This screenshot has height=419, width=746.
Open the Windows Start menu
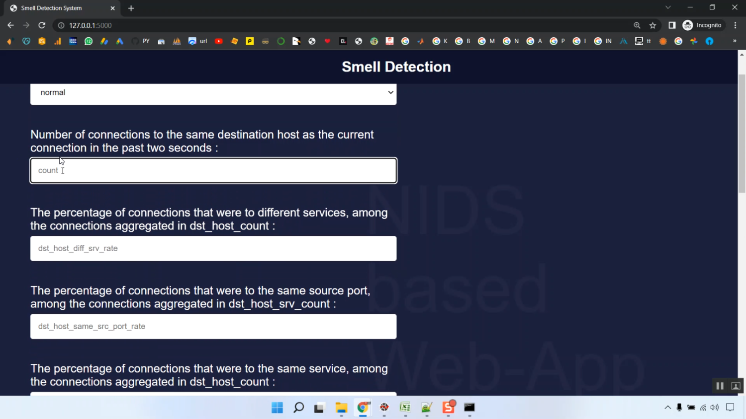[x=277, y=408]
